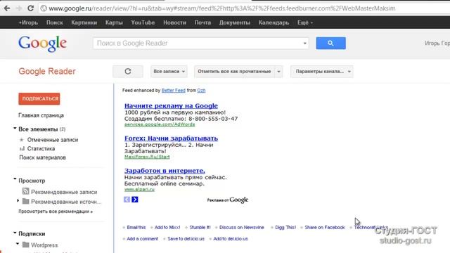Open Почта in the top bar

pyautogui.click(x=202, y=22)
